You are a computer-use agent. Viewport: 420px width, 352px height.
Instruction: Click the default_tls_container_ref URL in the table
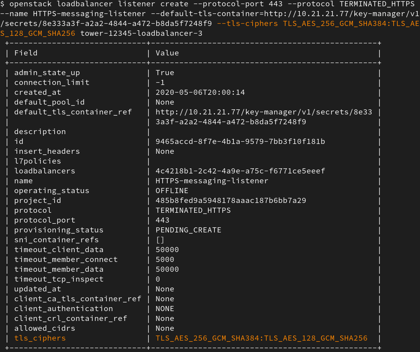[x=264, y=112]
